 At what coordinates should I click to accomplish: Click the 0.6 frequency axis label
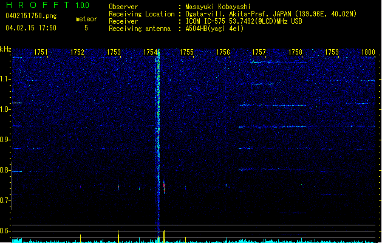(4, 231)
